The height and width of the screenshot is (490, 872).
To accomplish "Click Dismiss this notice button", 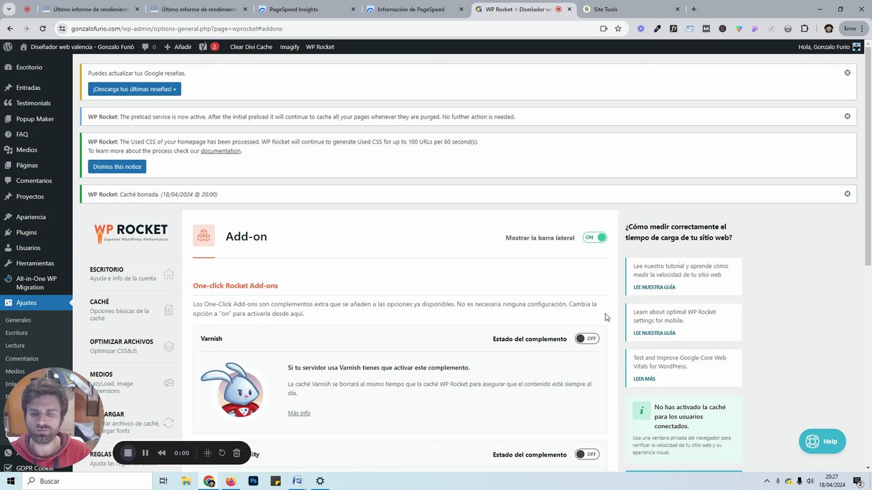I will click(x=117, y=167).
